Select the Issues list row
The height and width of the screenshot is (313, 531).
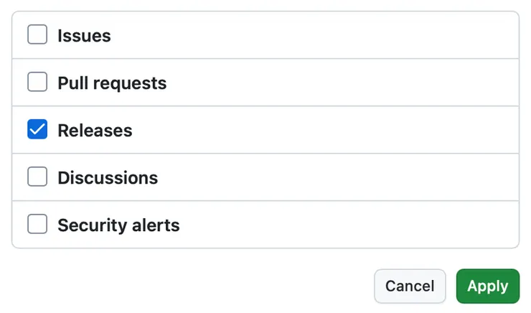(x=265, y=35)
